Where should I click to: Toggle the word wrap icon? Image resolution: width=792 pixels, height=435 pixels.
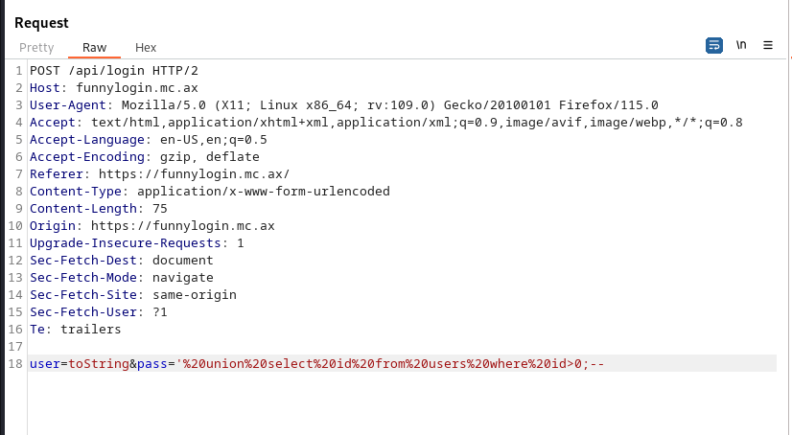click(x=714, y=45)
